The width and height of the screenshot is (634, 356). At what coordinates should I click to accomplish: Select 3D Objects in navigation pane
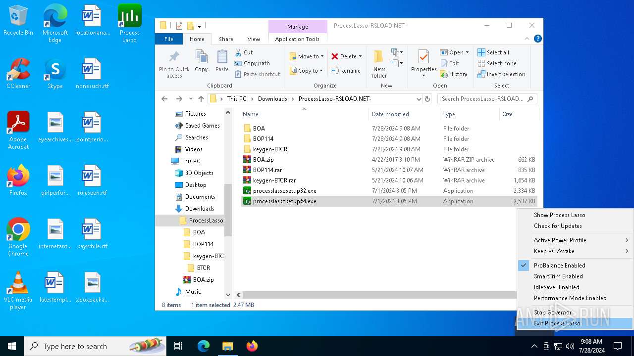pyautogui.click(x=199, y=173)
